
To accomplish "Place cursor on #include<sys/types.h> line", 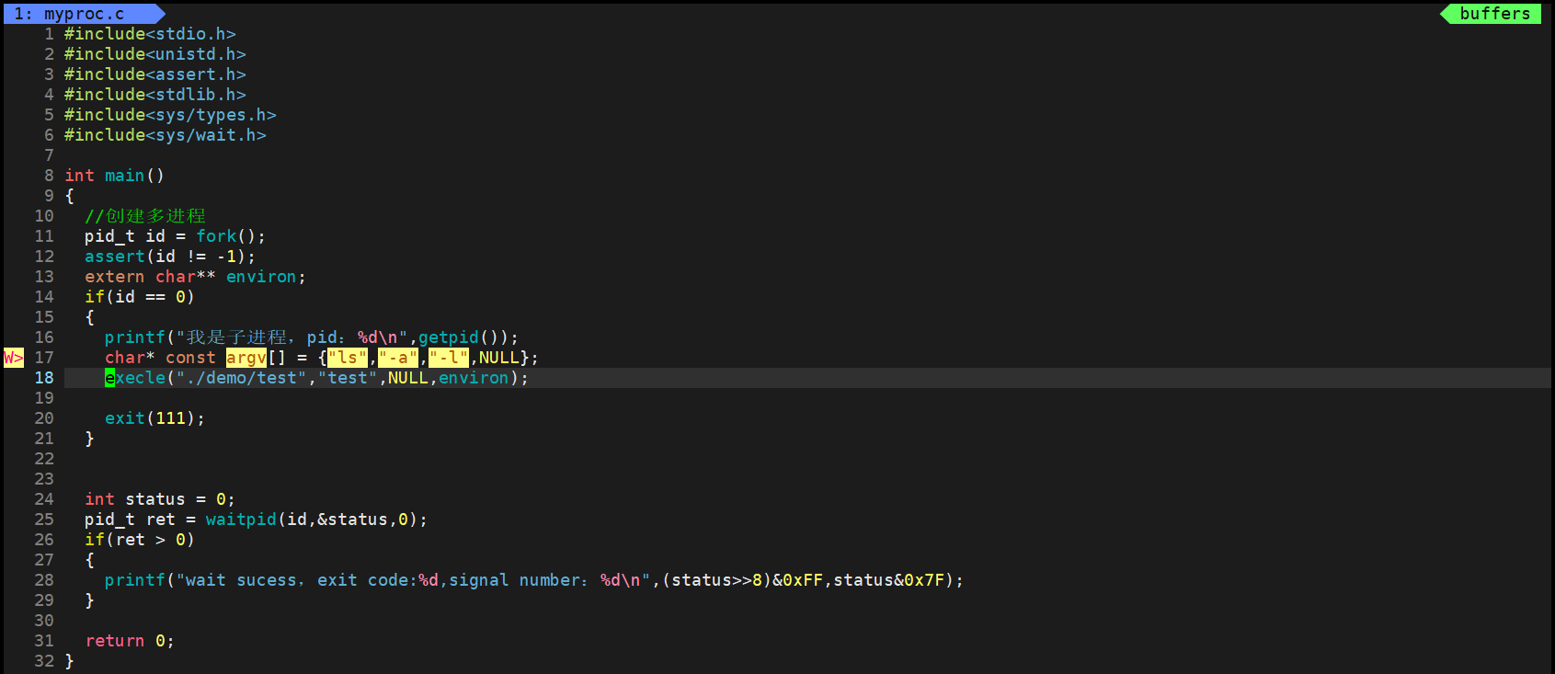I will [x=170, y=115].
